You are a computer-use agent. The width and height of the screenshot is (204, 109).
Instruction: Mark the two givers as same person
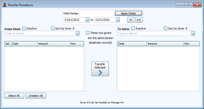click(88, 33)
